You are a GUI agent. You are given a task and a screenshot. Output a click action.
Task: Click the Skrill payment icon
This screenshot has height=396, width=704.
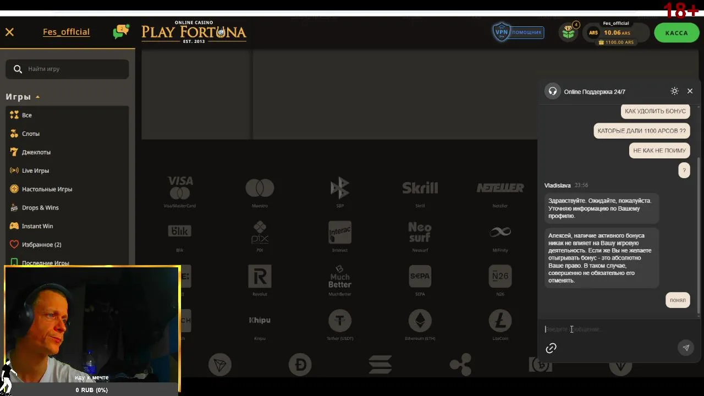pyautogui.click(x=420, y=188)
